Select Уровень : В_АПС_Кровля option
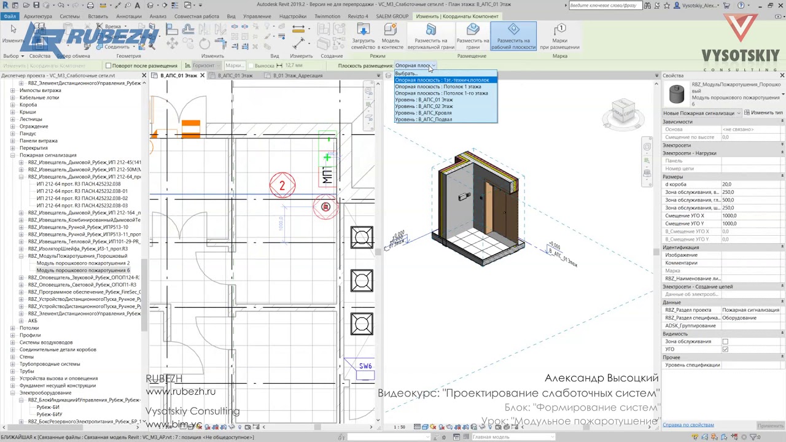 (x=445, y=113)
